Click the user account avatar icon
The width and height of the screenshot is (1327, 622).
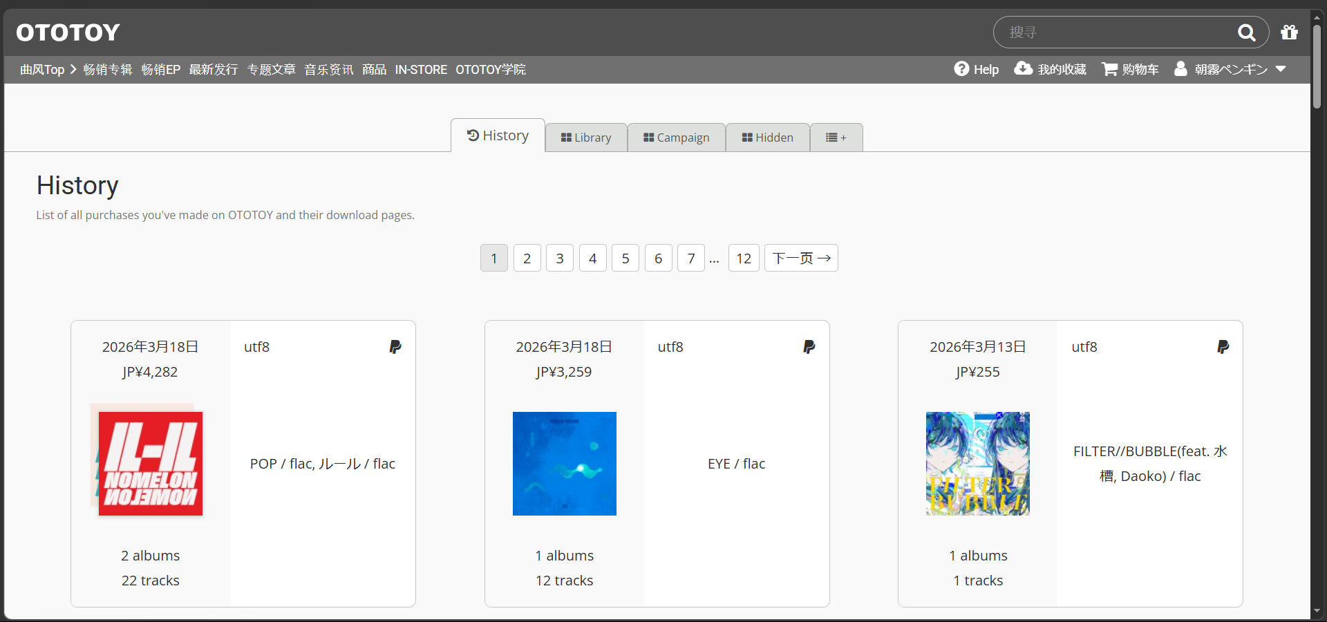[x=1180, y=69]
